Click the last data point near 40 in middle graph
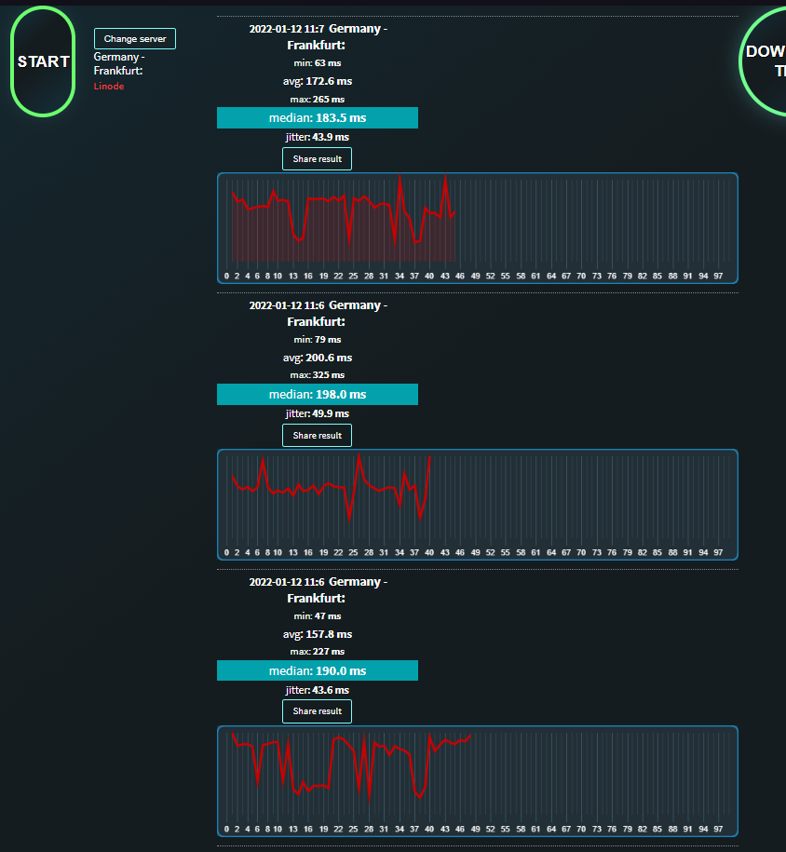 tap(430, 457)
